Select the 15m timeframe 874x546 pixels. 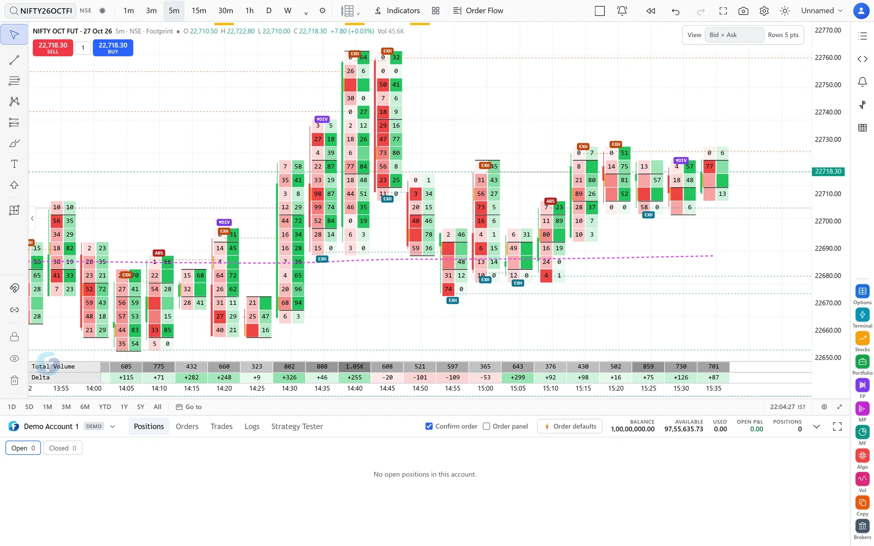[x=198, y=10]
